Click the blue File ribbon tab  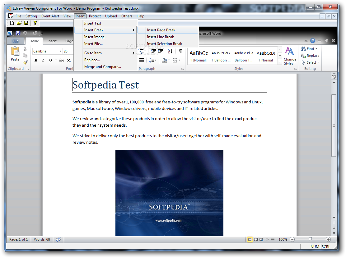tap(16, 41)
